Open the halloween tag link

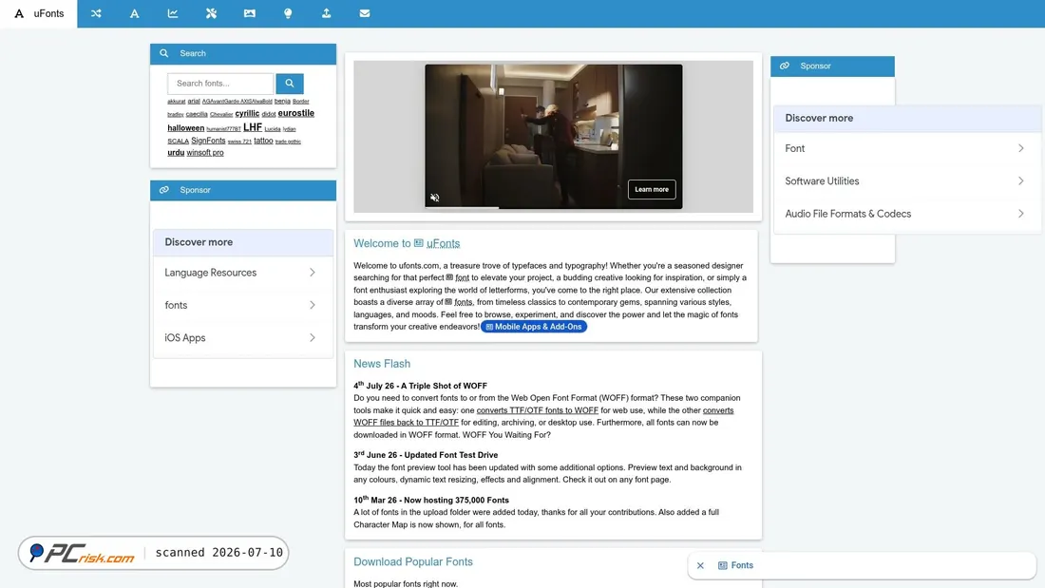(x=186, y=128)
